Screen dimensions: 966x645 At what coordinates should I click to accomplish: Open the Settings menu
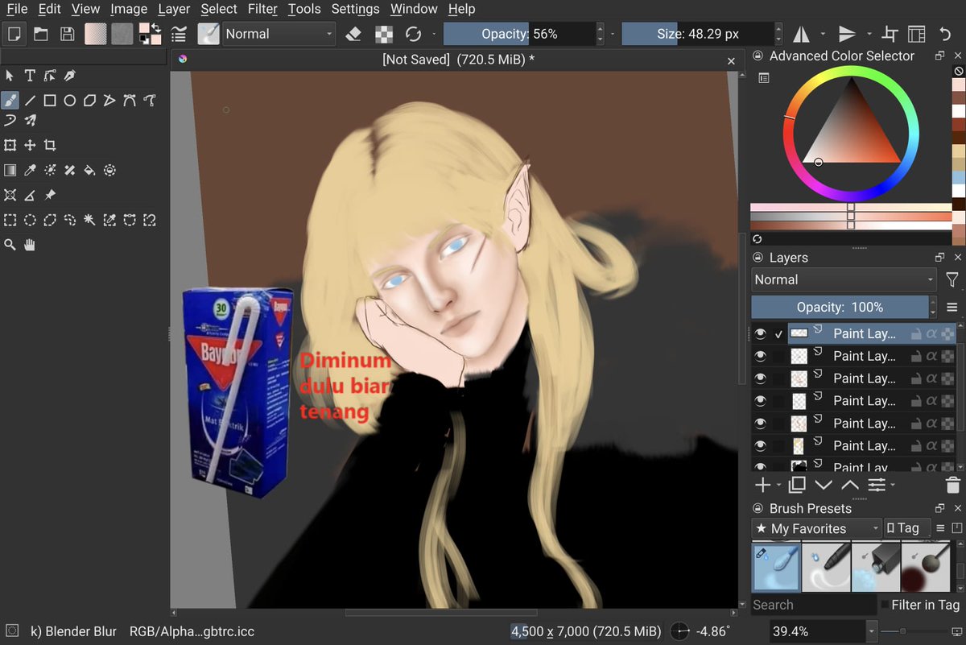click(x=355, y=9)
